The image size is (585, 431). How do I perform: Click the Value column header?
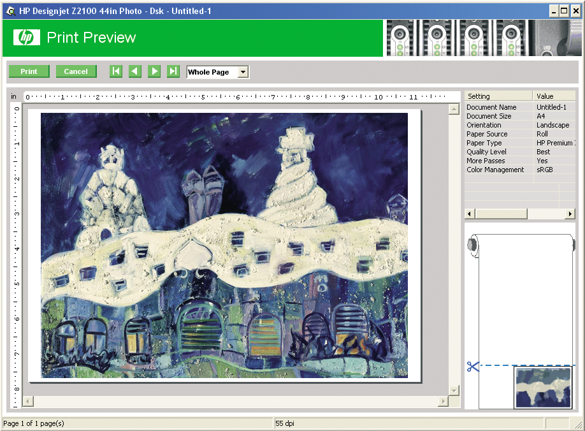(554, 96)
